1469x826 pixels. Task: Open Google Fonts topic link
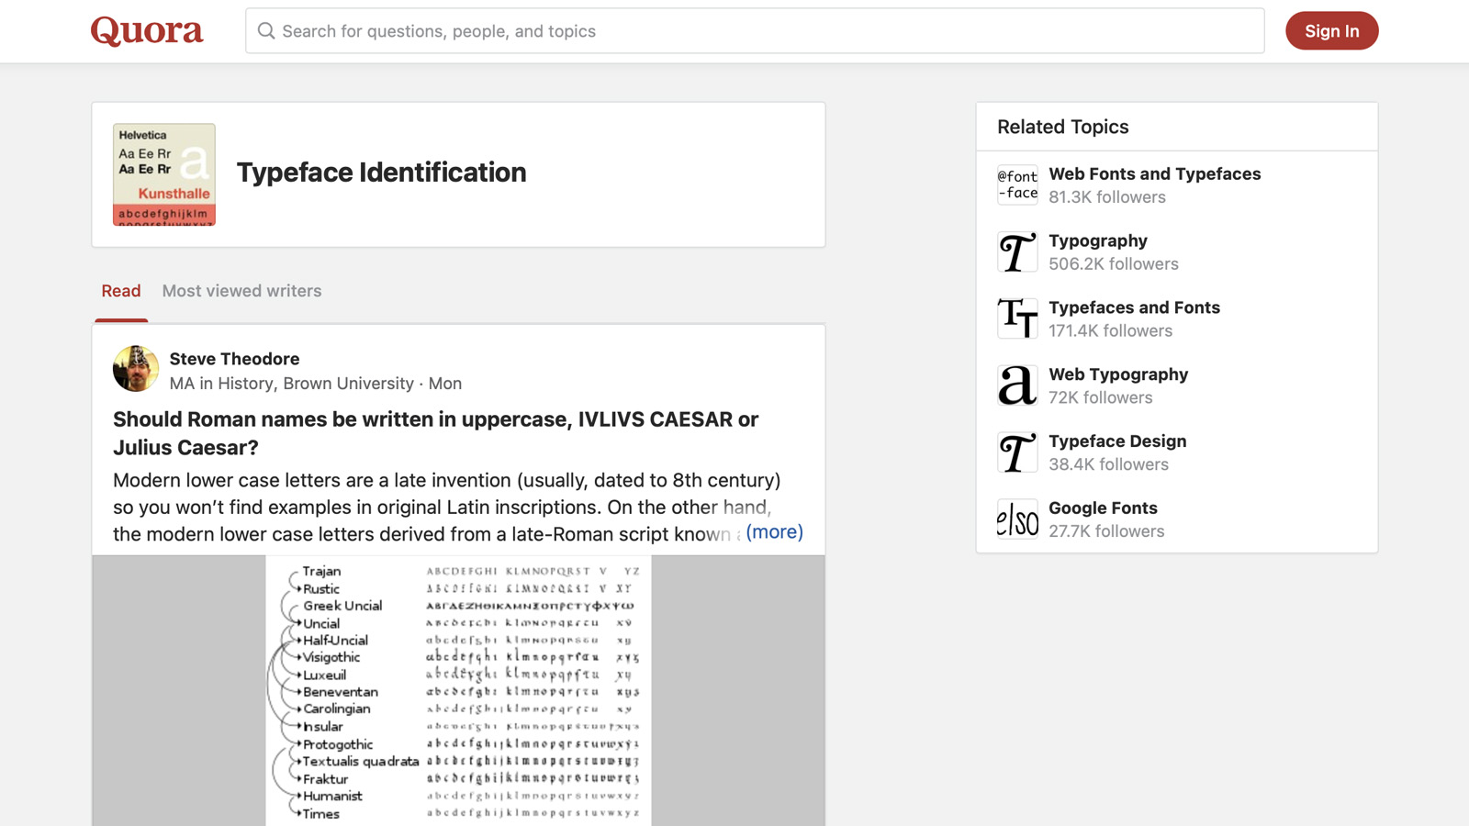1103,508
